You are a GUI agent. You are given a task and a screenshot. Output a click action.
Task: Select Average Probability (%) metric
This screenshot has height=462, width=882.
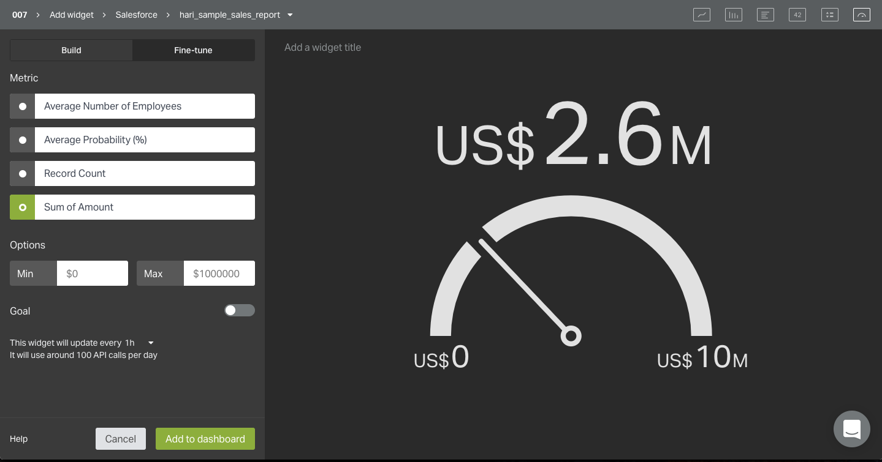(132, 140)
